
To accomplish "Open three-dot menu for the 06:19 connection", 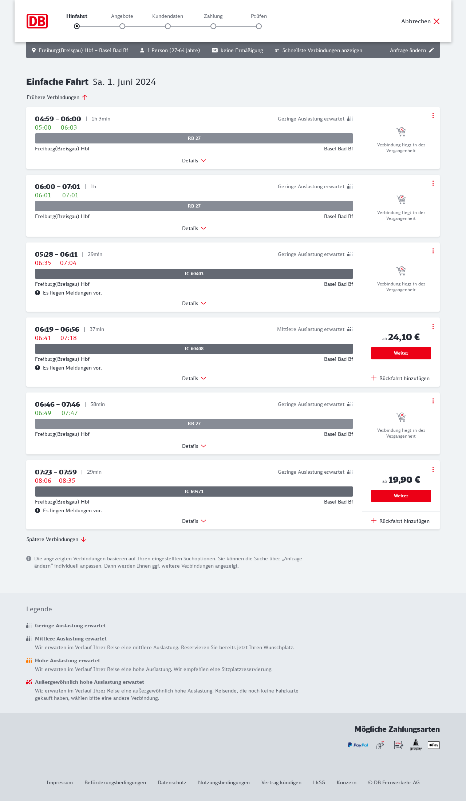I will (433, 327).
